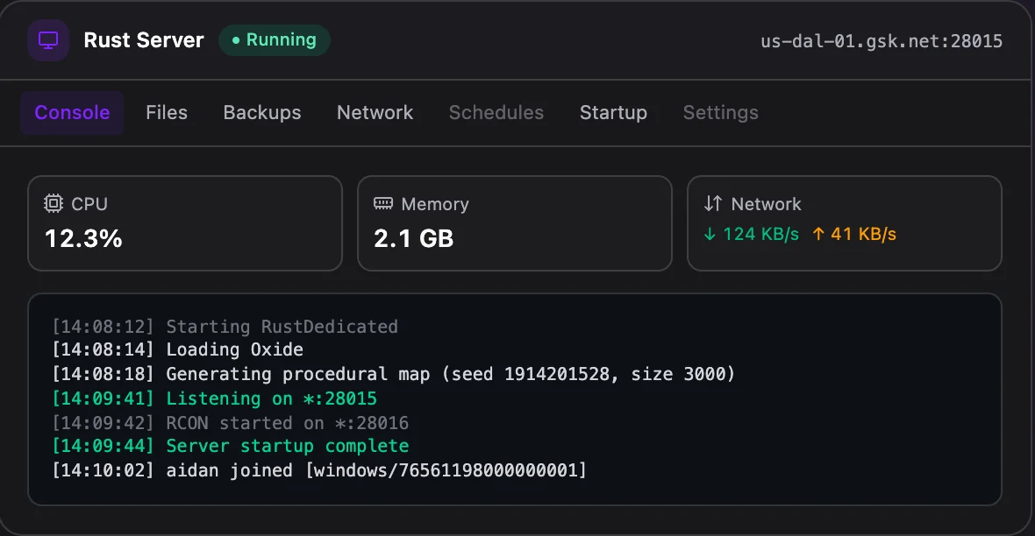Switch to the Settings tab
Image resolution: width=1035 pixels, height=536 pixels.
[x=721, y=113]
